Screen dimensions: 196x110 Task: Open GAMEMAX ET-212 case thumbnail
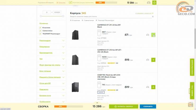pyautogui.click(x=75, y=60)
